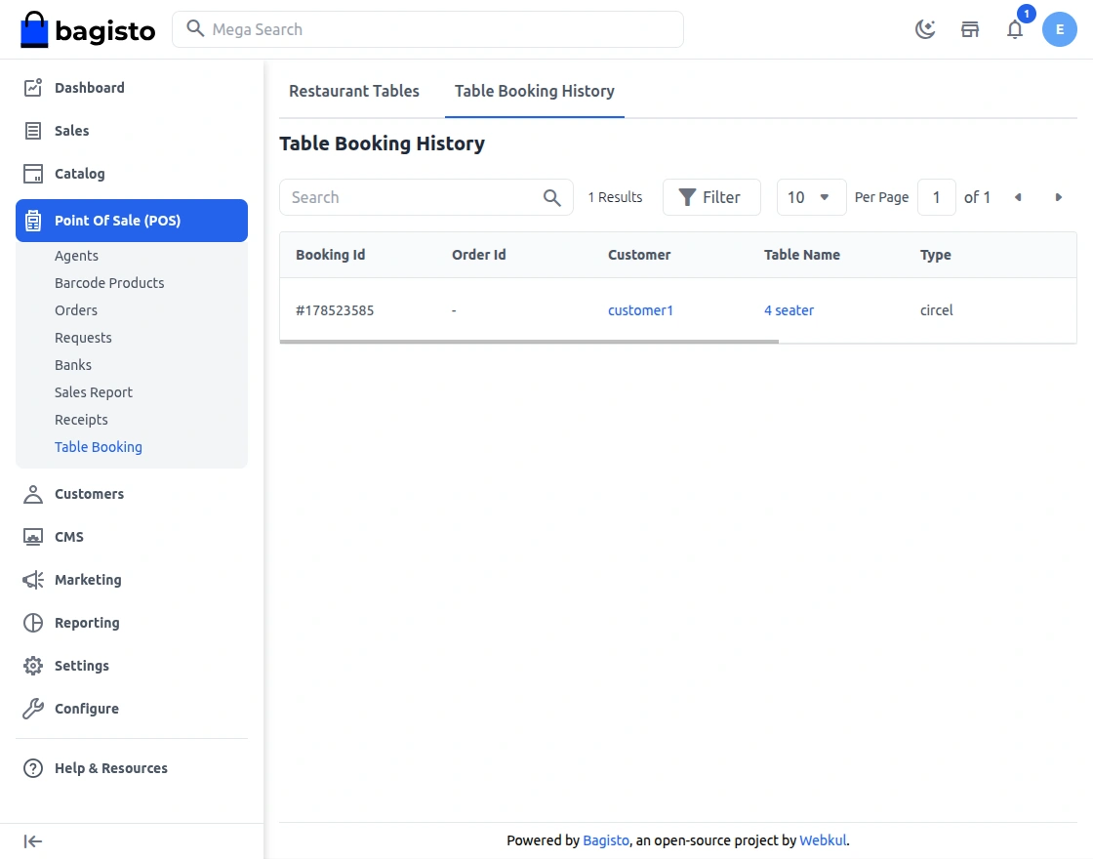Click the Reporting pie chart icon

click(x=33, y=623)
